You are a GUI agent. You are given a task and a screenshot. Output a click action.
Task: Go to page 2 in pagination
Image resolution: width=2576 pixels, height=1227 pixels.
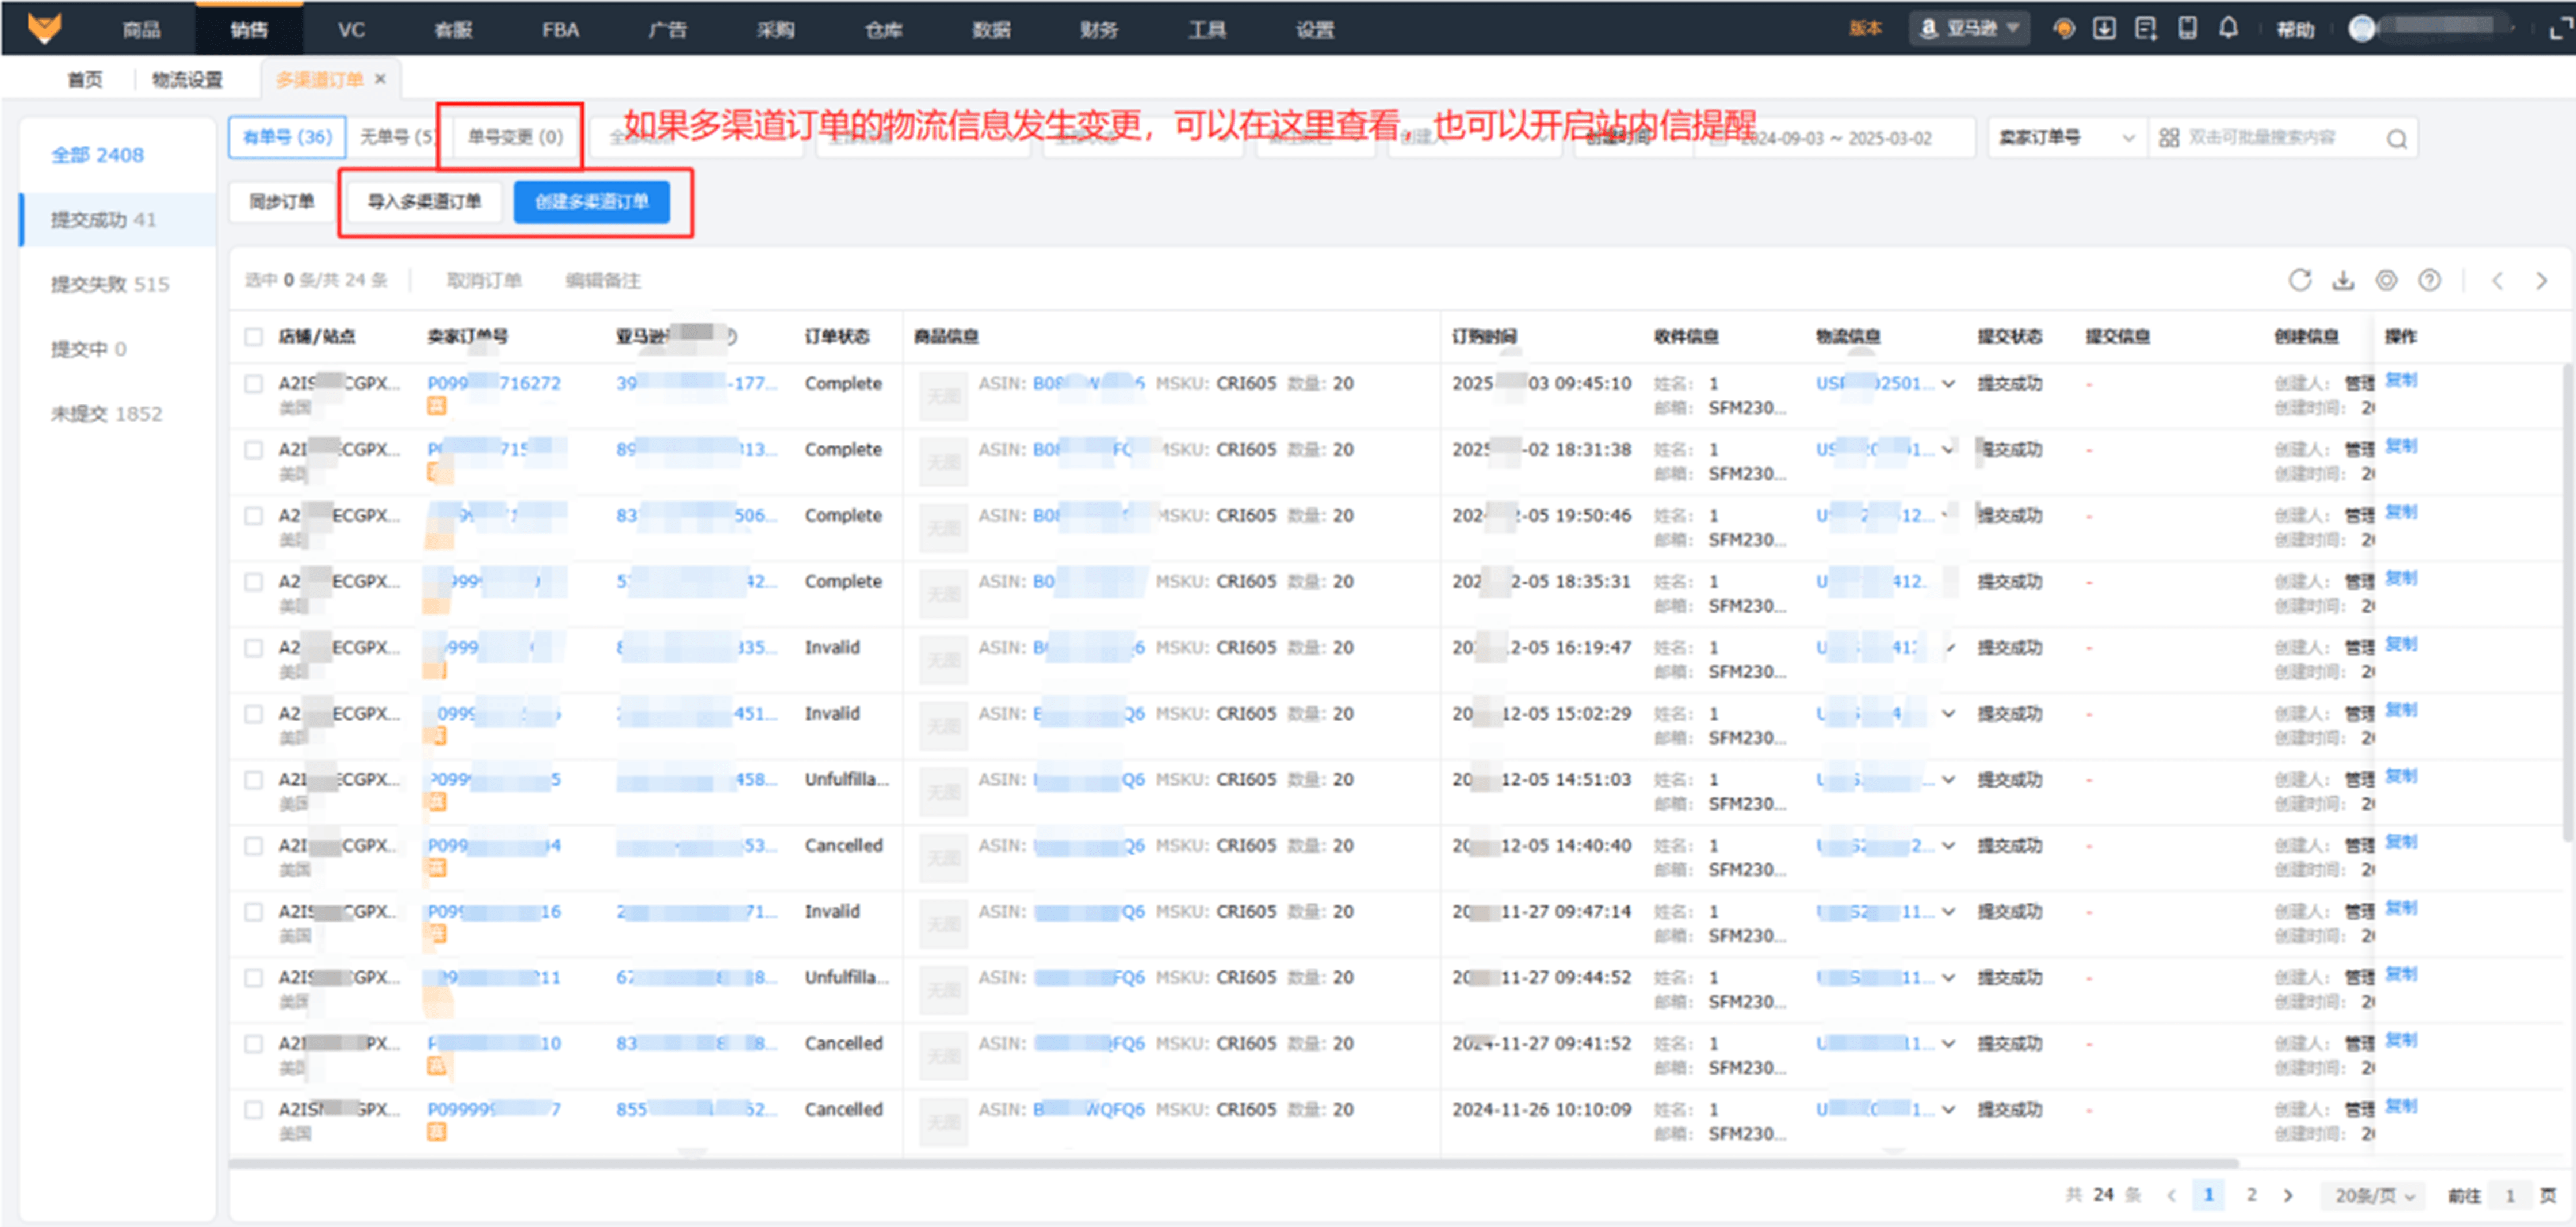coord(2251,1194)
